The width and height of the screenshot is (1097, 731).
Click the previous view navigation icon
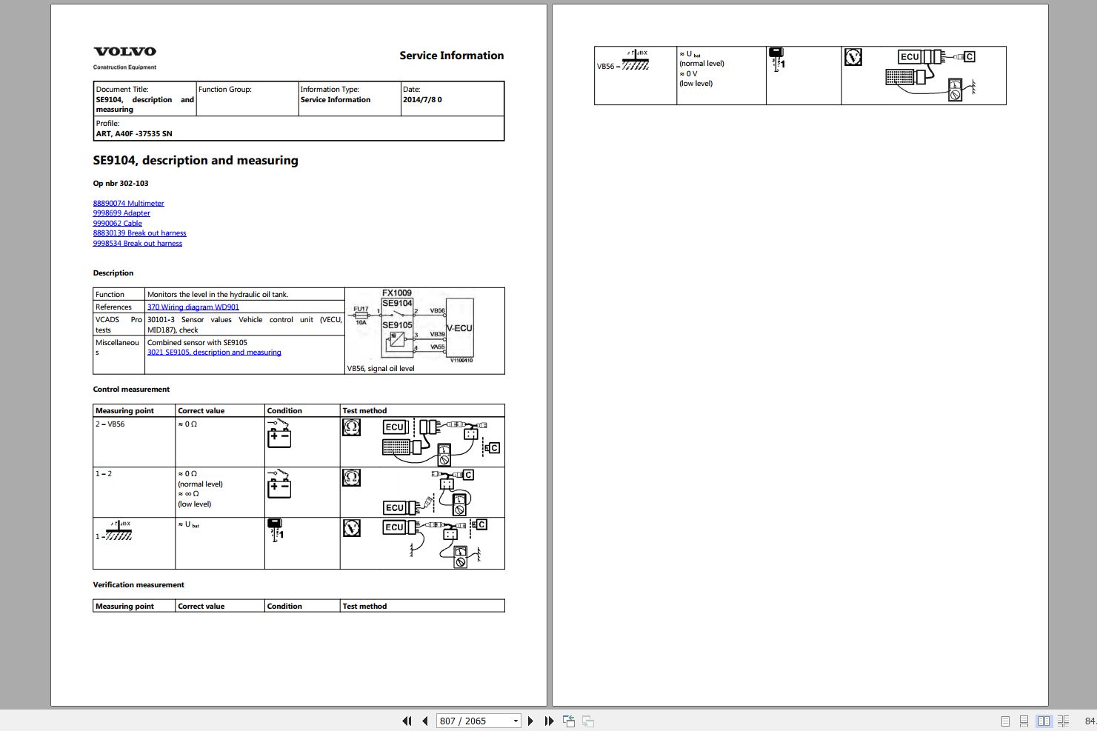click(x=569, y=721)
